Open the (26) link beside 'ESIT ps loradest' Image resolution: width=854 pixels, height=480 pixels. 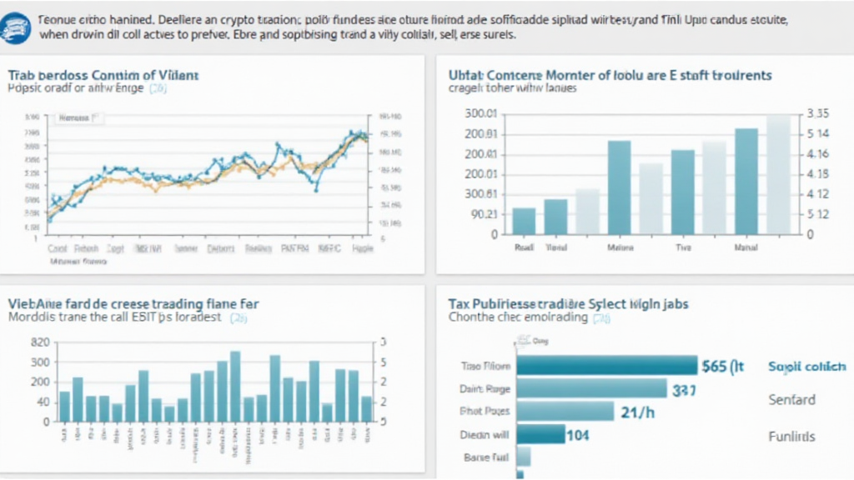(239, 317)
